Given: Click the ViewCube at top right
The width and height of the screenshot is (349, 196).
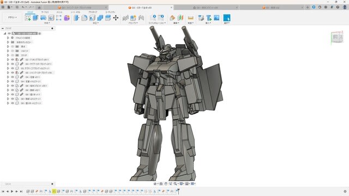Looking at the screenshot, I should pyautogui.click(x=337, y=38).
